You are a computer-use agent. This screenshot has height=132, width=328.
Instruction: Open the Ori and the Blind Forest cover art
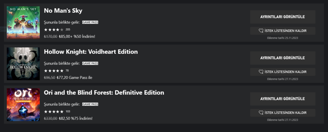pos(23,104)
